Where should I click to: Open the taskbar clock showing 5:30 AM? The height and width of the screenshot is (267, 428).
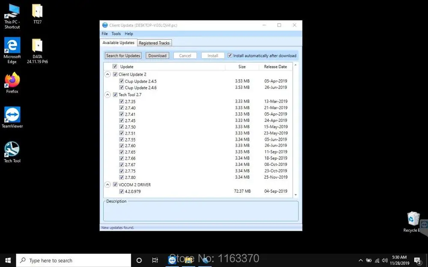[x=399, y=261]
